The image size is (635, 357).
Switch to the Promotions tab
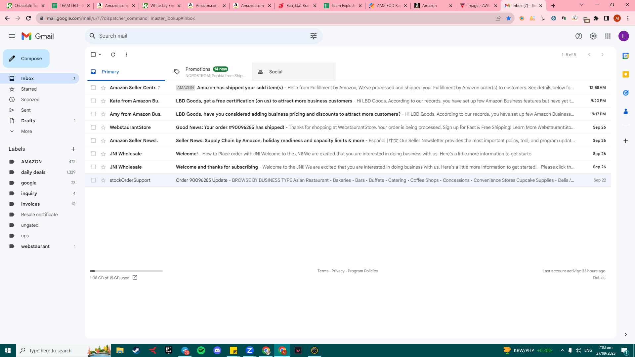pyautogui.click(x=210, y=72)
